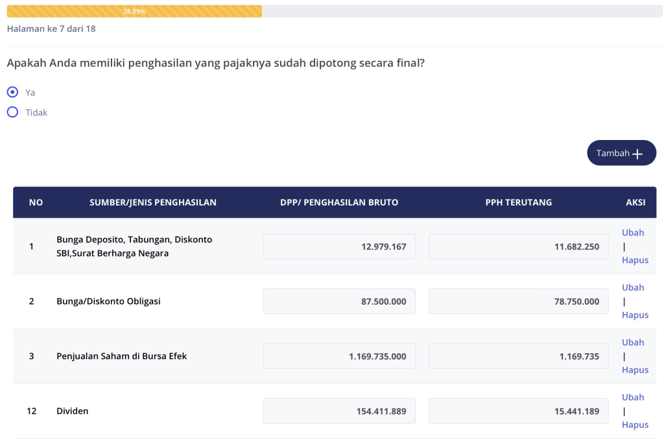
Task: Click the Tambah plus button
Action: (621, 153)
